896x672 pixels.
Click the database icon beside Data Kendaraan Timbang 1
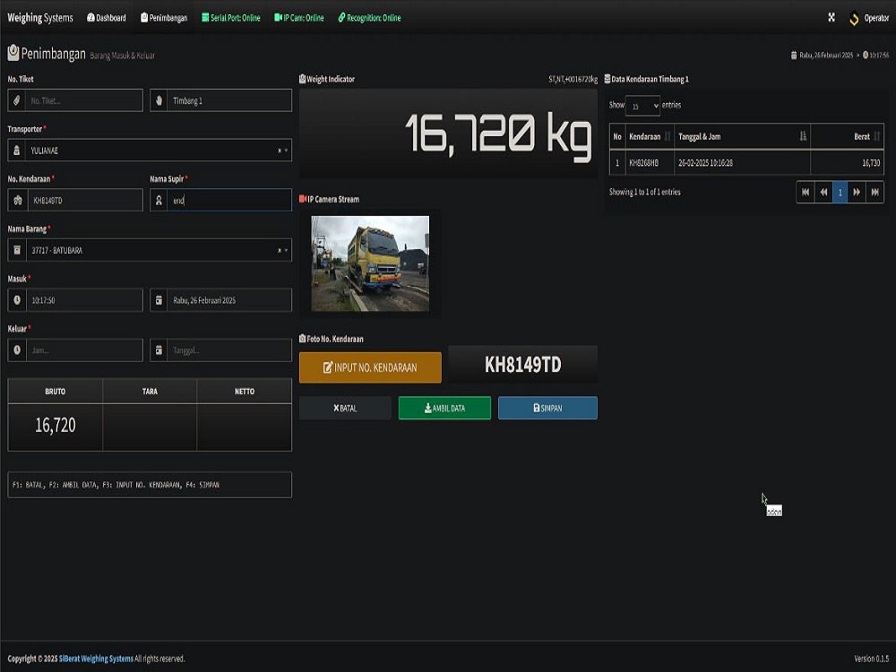point(607,79)
